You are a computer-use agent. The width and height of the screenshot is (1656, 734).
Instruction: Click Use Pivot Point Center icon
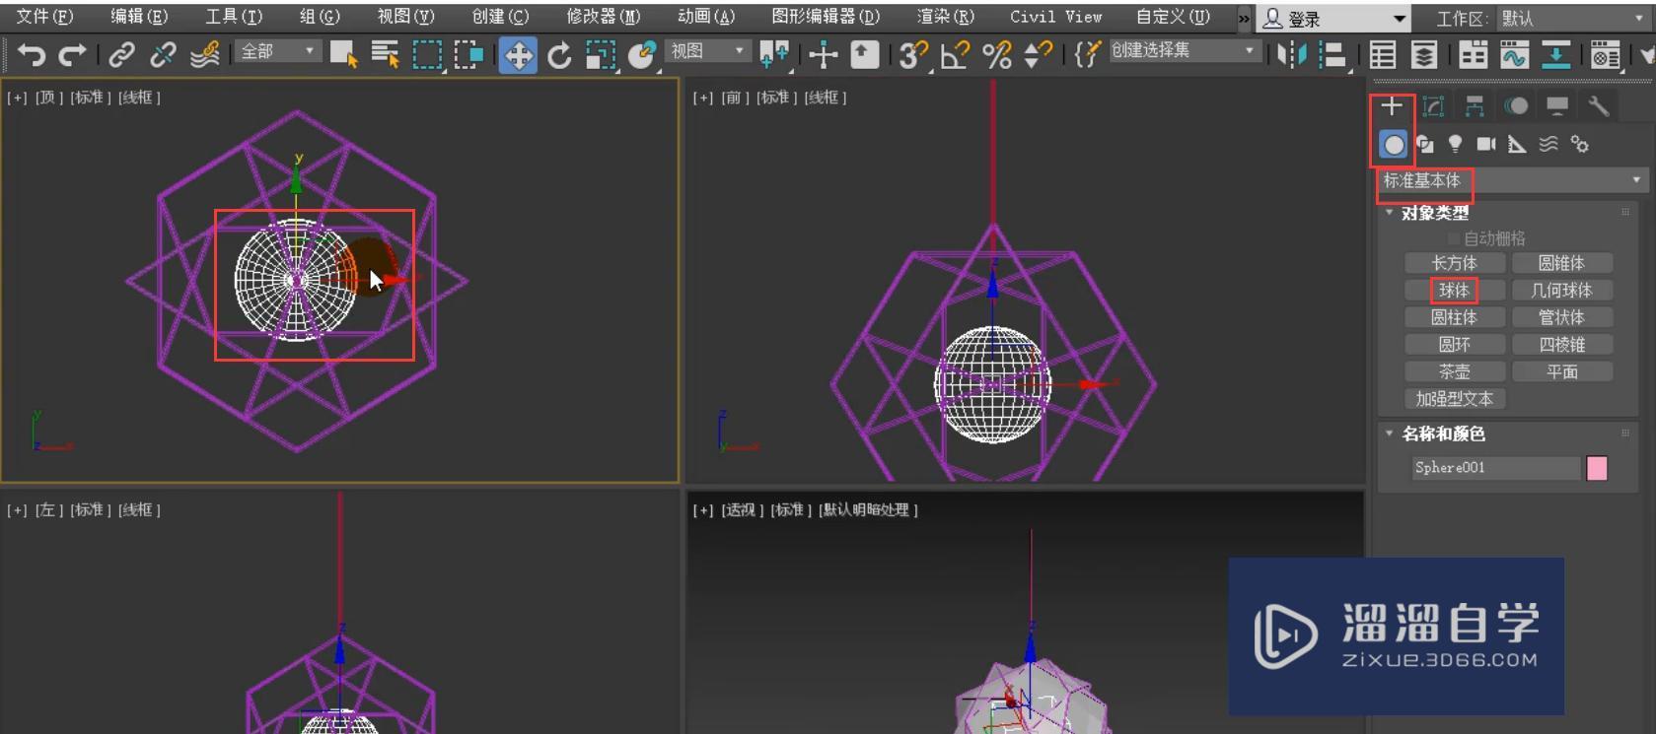(x=774, y=54)
